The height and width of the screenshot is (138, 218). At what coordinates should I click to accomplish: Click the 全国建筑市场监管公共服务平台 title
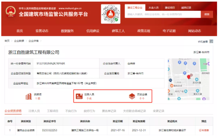point(53,14)
